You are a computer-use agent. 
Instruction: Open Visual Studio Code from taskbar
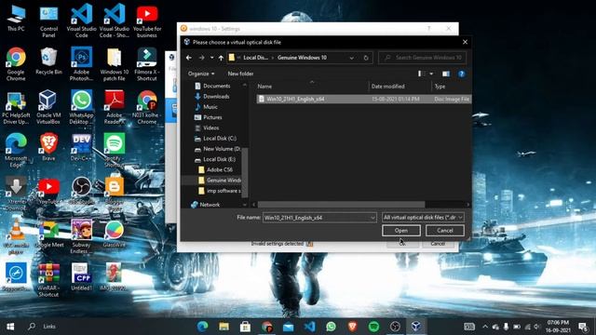(310, 327)
